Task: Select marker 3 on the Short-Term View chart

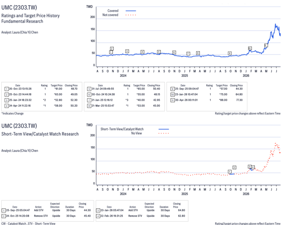Action: 249,166
